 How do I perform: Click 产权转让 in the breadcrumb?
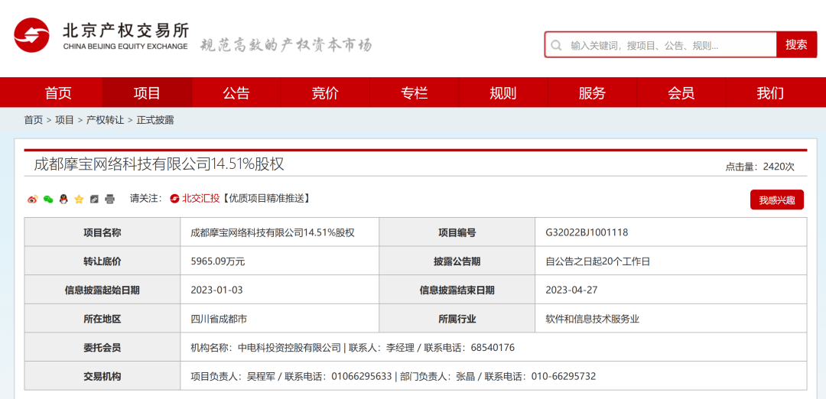point(105,120)
